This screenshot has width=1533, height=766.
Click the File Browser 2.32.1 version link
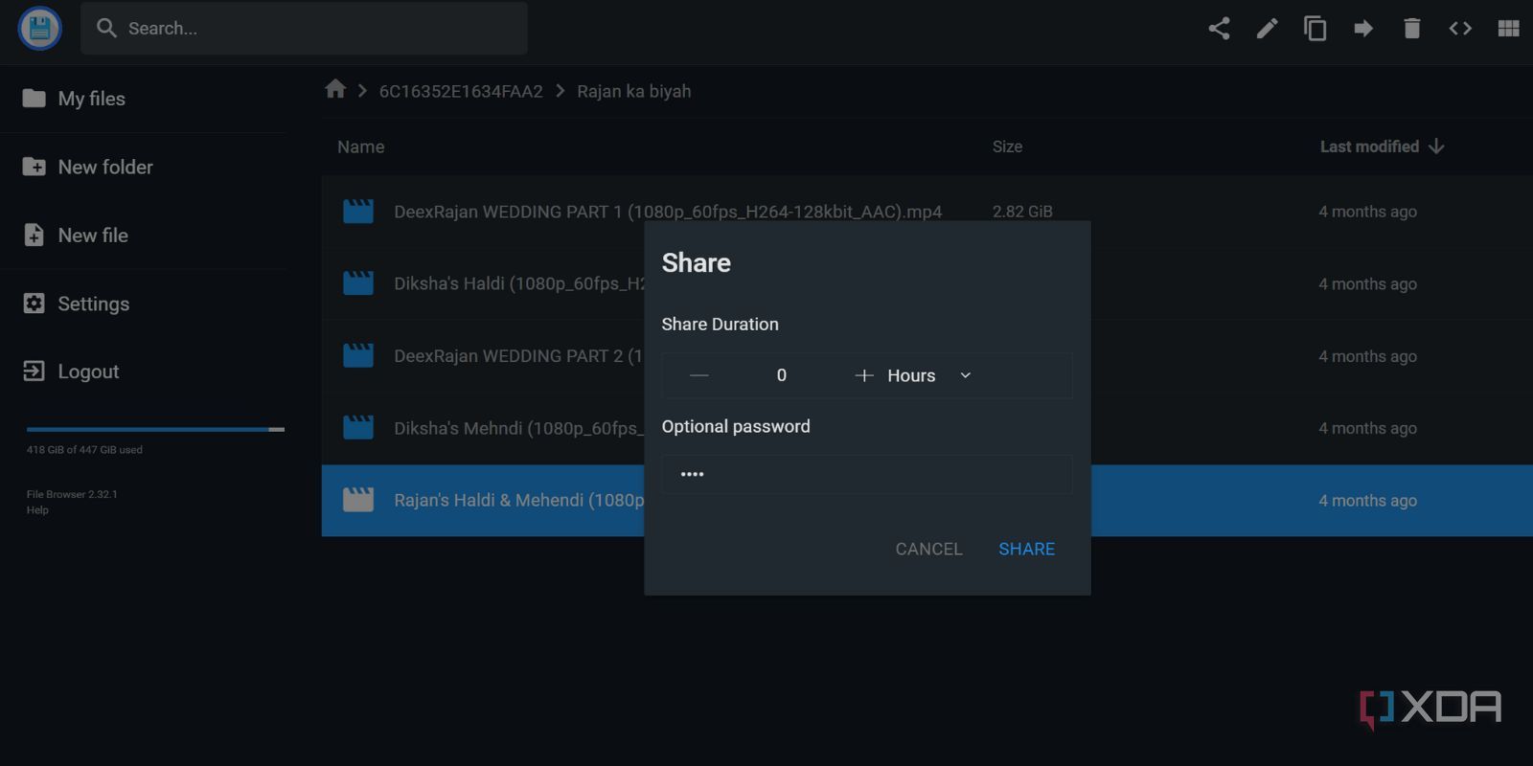pos(72,494)
